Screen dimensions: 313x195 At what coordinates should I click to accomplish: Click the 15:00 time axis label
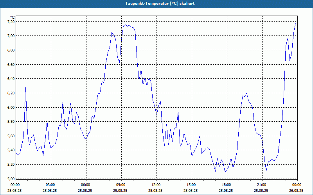[x=191, y=185]
